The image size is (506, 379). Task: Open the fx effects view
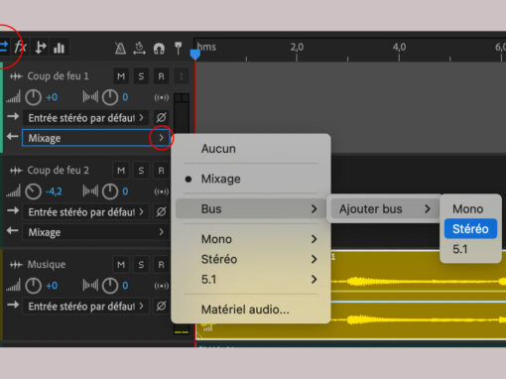point(21,48)
